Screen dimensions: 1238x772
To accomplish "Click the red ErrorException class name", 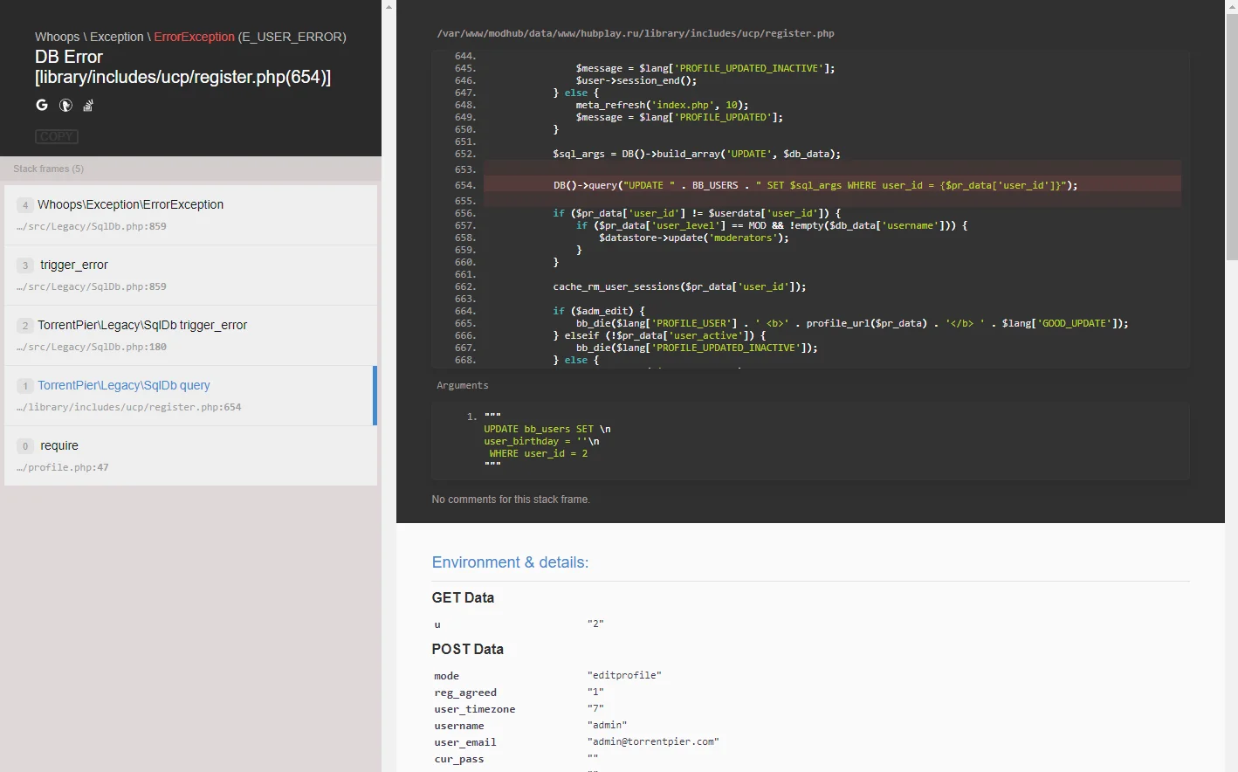I will click(194, 37).
